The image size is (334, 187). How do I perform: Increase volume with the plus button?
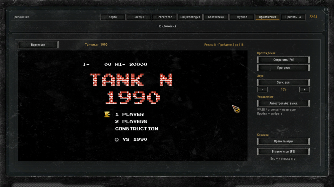pyautogui.click(x=304, y=90)
